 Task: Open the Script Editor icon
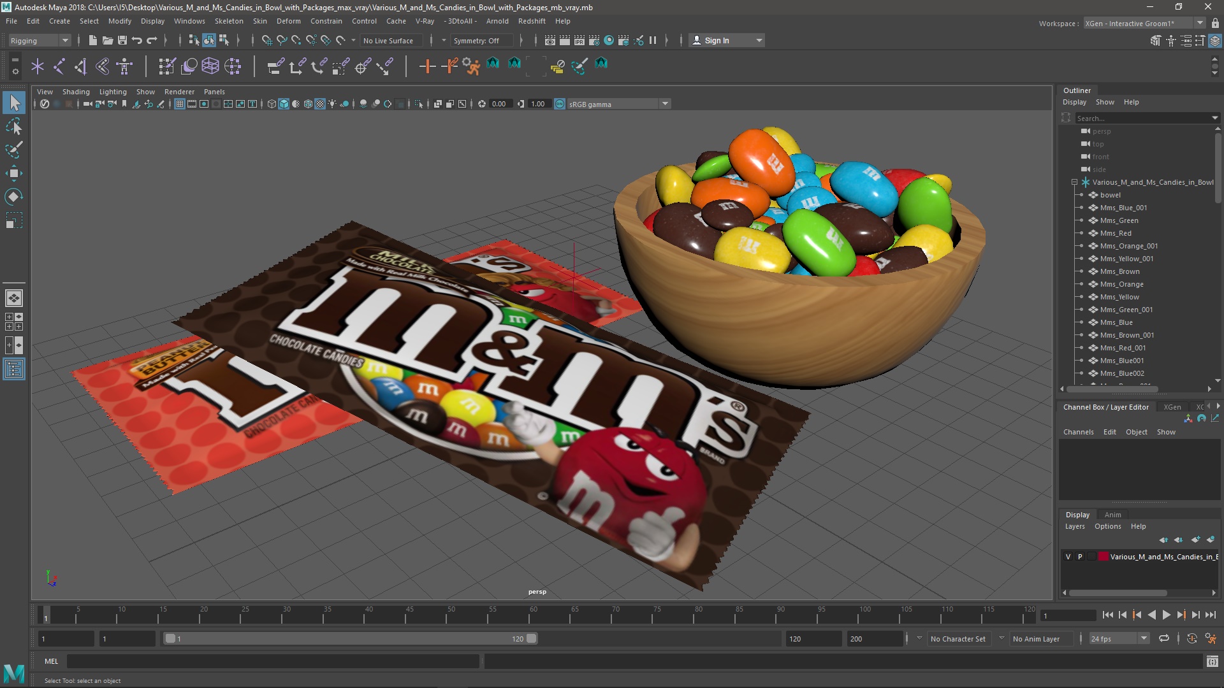pos(1212,661)
